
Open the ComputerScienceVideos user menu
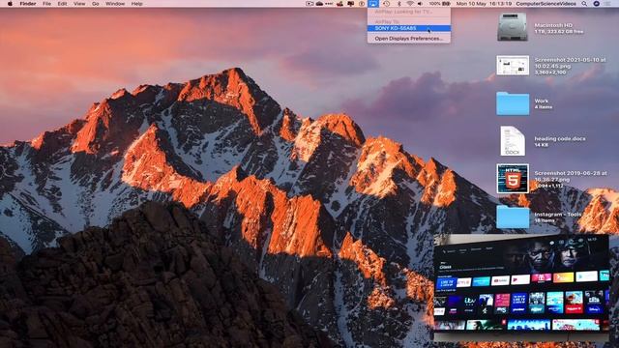click(x=545, y=4)
